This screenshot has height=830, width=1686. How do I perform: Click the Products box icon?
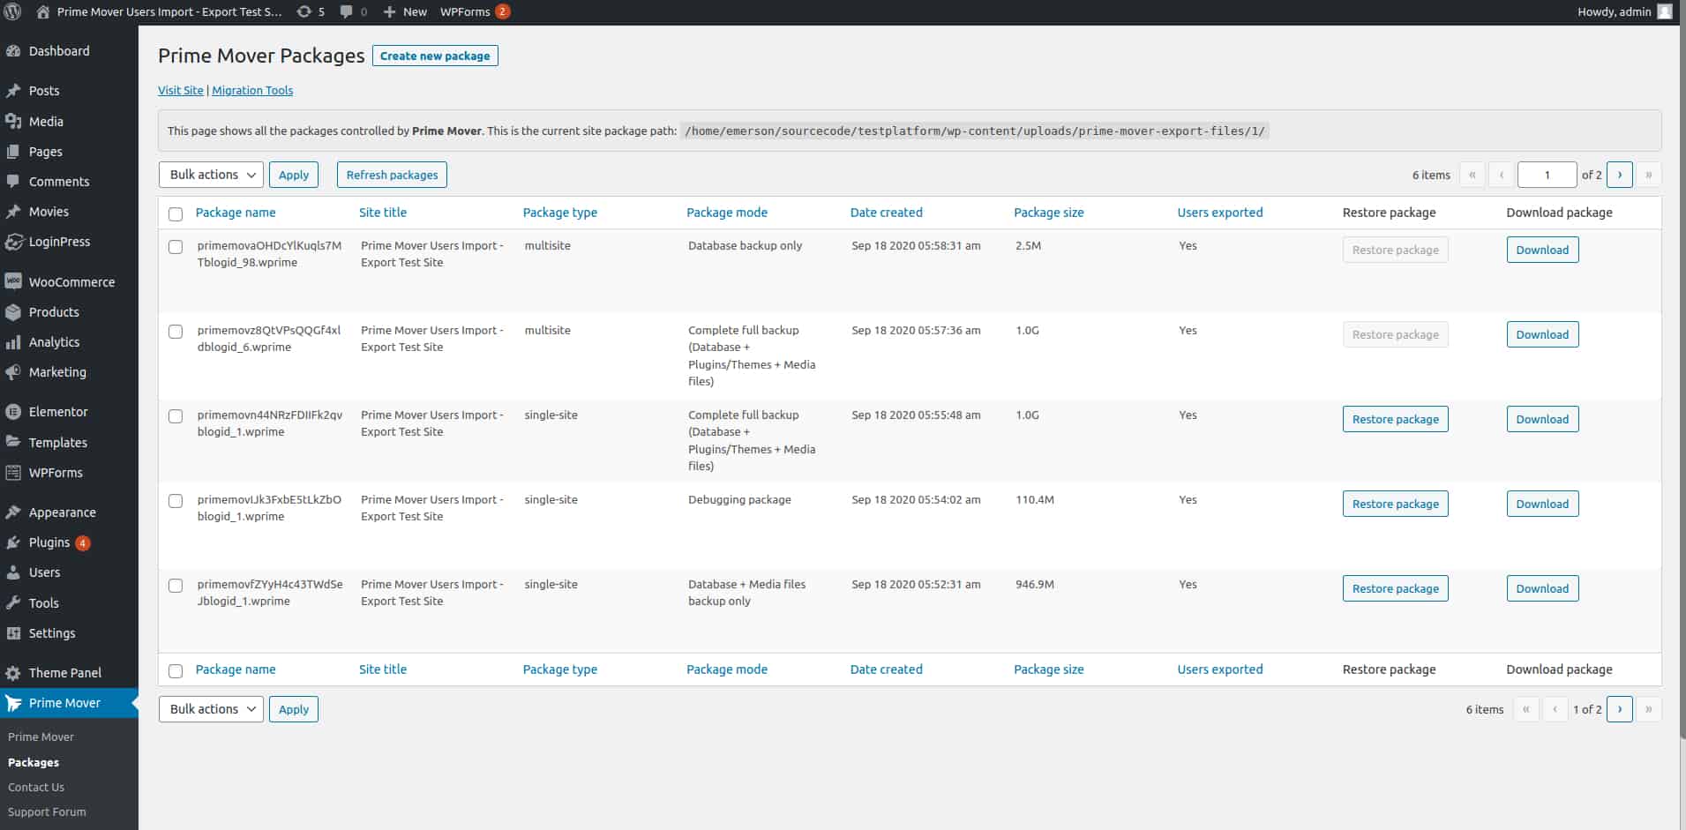point(13,312)
